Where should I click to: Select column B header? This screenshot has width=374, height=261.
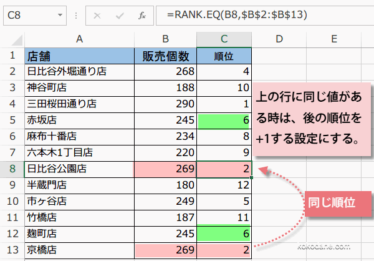point(166,39)
